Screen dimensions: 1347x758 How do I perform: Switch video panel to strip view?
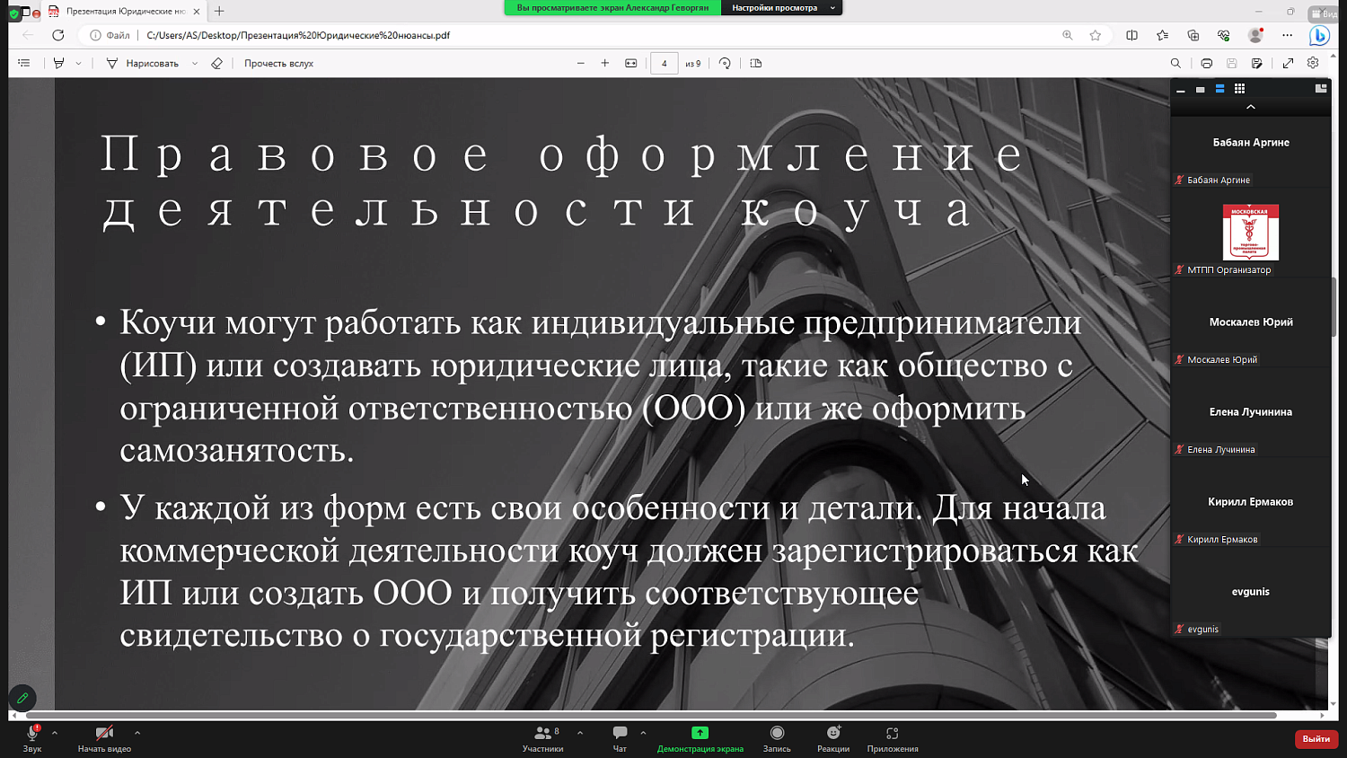(x=1220, y=89)
